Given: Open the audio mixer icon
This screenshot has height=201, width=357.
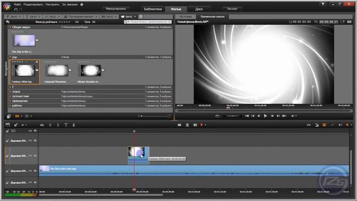Looking at the screenshot, I should [x=42, y=125].
